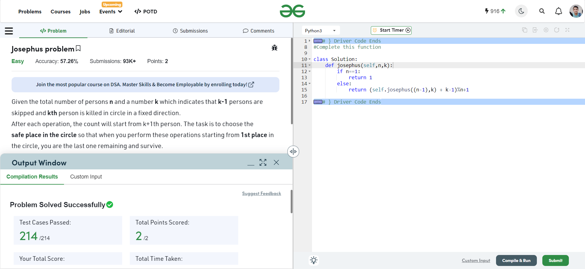Bookmark the Josephus problem
Viewport: 585px width, 269px height.
[x=78, y=48]
